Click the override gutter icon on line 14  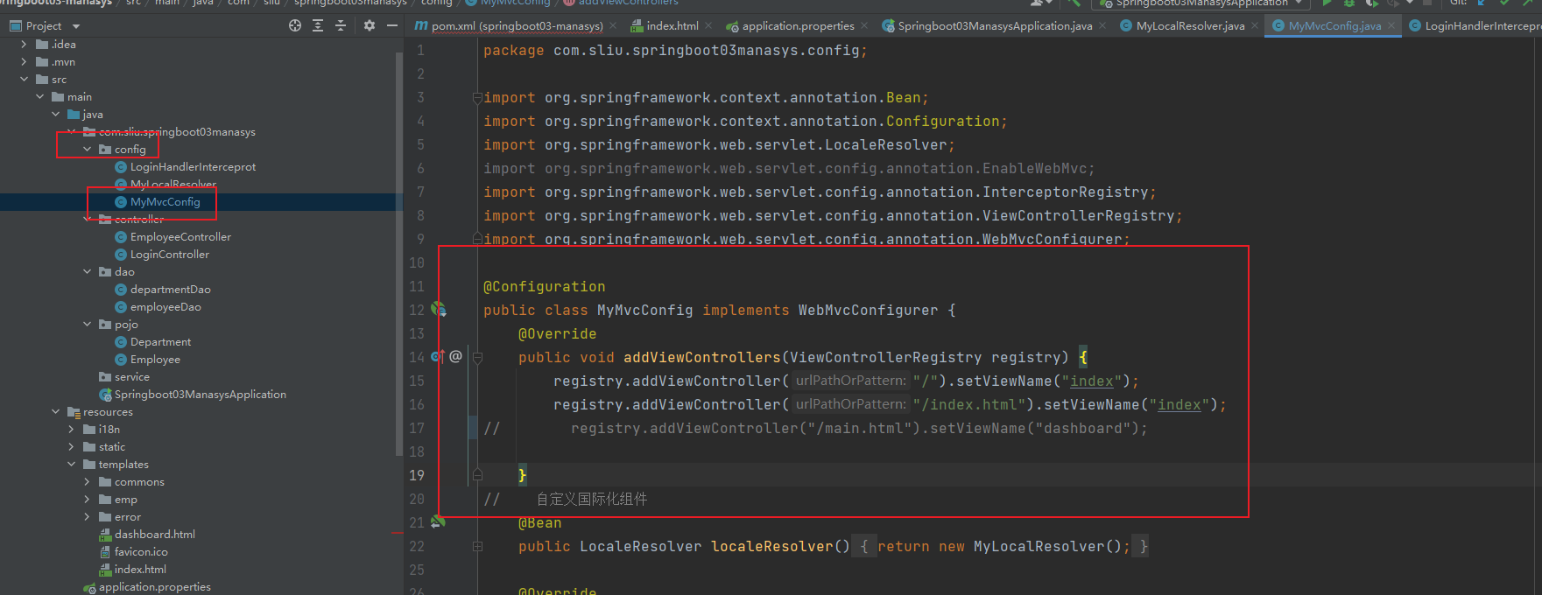tap(438, 357)
